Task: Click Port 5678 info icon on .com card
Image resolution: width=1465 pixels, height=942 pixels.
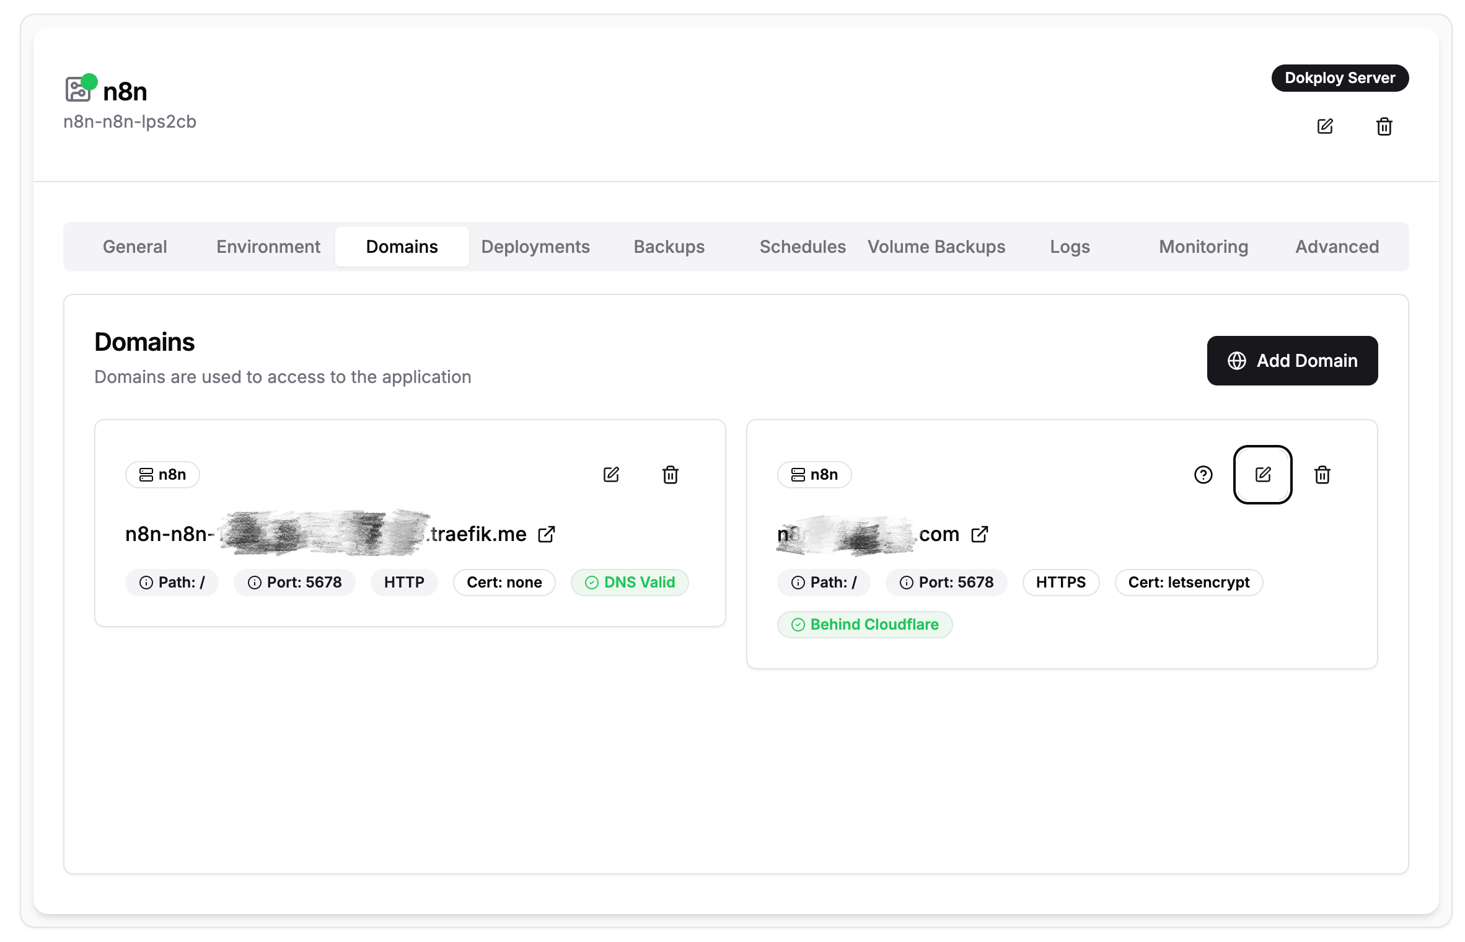Action: pyautogui.click(x=907, y=583)
